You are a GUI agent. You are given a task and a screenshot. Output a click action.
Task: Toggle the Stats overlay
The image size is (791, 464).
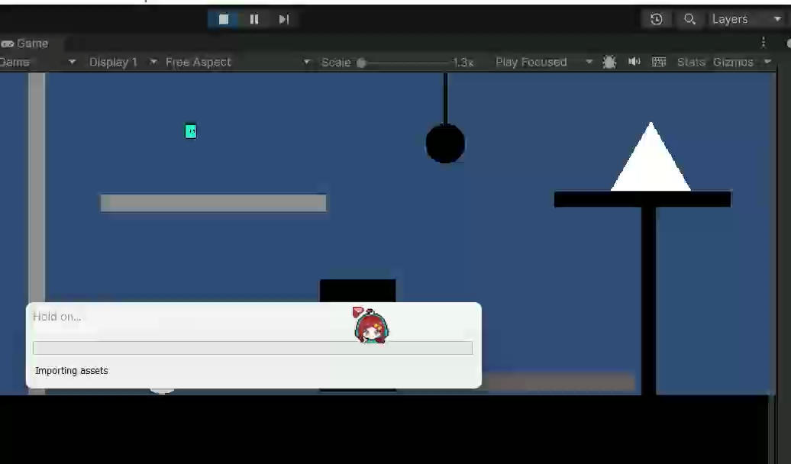(x=691, y=62)
